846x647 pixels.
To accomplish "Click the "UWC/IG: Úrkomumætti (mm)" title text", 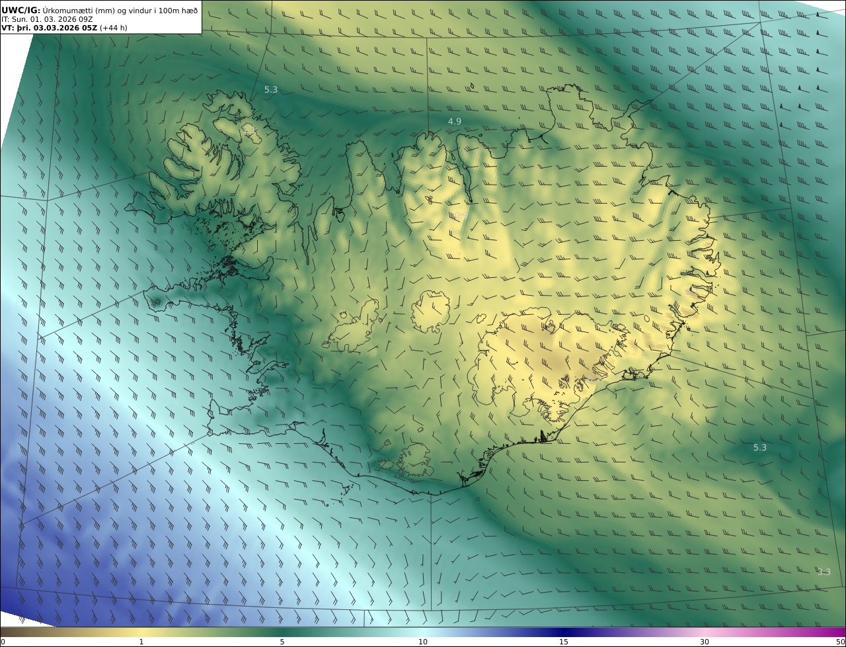I will 58,10.
